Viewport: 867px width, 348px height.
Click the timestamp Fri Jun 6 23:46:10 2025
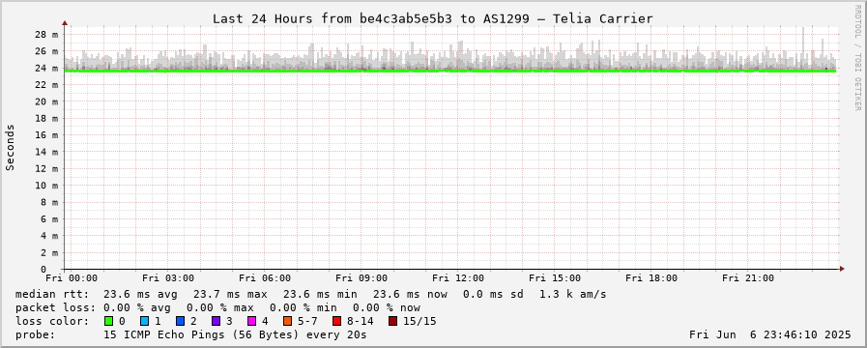coord(770,334)
